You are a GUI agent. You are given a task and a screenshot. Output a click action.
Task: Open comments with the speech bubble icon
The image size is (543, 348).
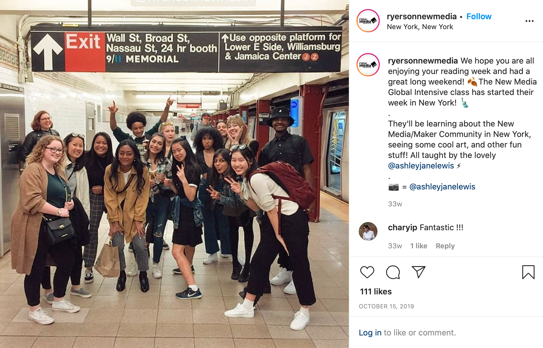pos(393,272)
